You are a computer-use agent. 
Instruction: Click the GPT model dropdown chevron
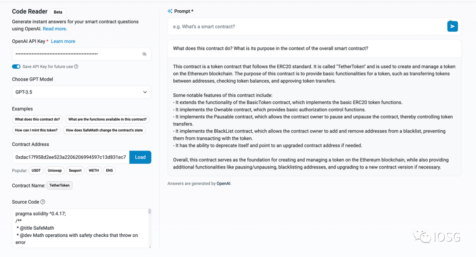pyautogui.click(x=145, y=92)
